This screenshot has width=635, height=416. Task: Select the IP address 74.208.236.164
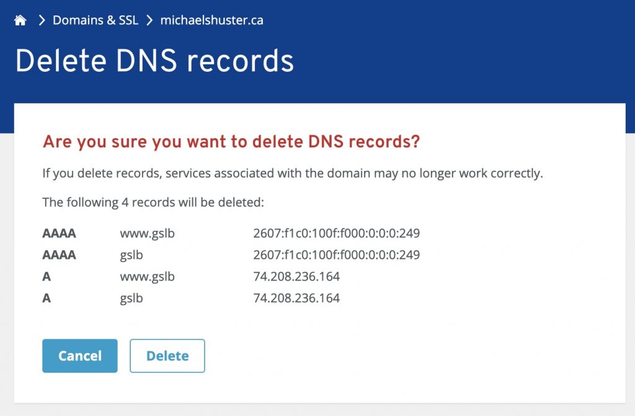[296, 277]
